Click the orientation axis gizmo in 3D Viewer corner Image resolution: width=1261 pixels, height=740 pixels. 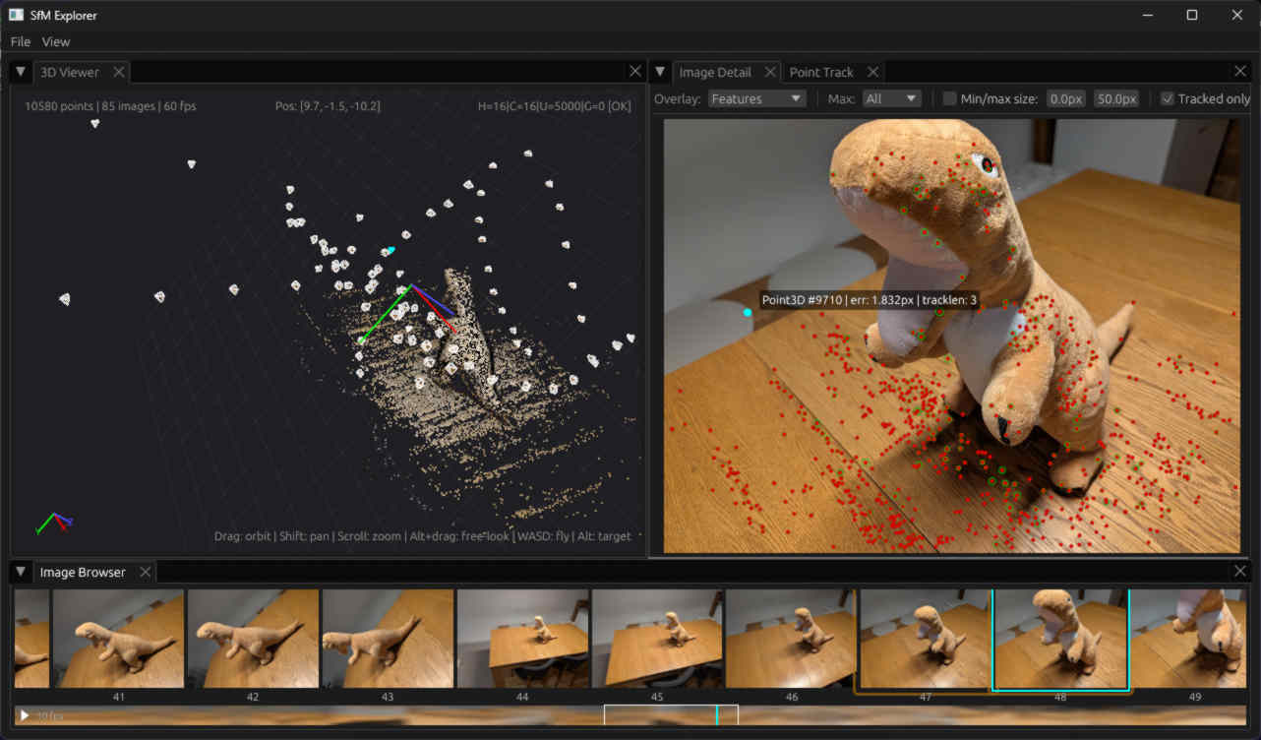tap(54, 523)
